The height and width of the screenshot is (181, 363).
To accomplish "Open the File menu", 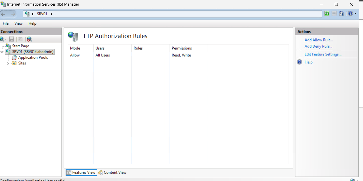I will [x=6, y=23].
